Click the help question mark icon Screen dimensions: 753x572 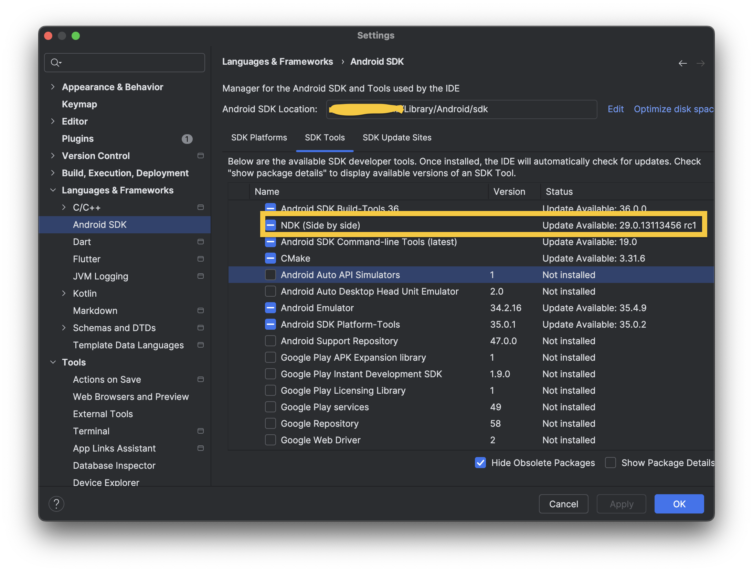tap(56, 504)
